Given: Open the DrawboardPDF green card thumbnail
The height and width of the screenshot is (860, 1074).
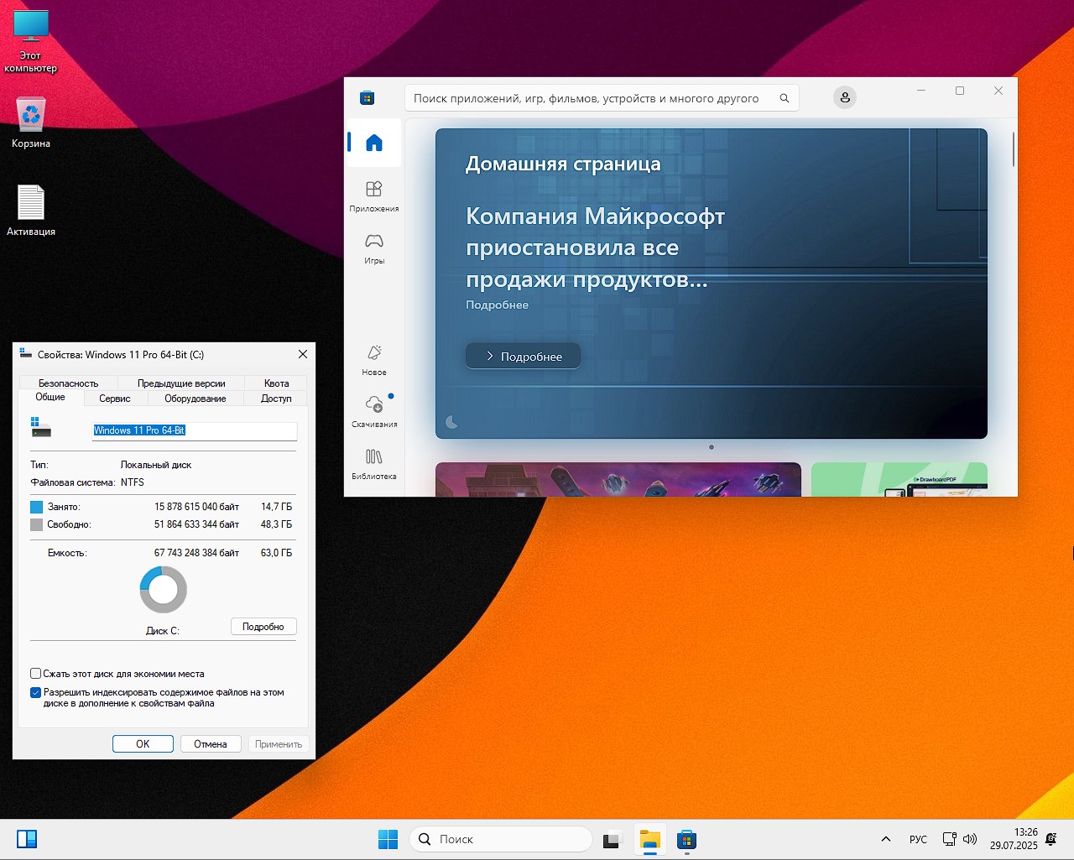Looking at the screenshot, I should [x=899, y=479].
